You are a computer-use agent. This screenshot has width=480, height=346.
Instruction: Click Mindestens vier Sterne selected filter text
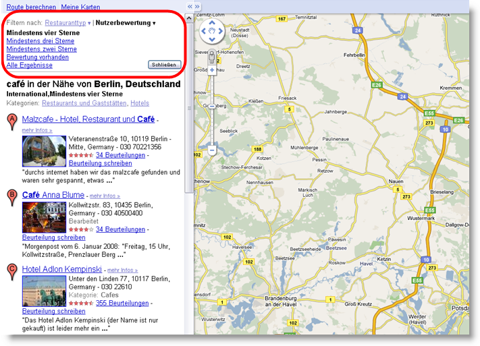[x=43, y=33]
